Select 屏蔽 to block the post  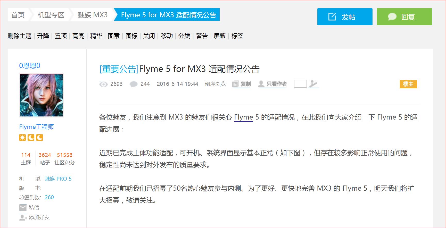(x=220, y=36)
